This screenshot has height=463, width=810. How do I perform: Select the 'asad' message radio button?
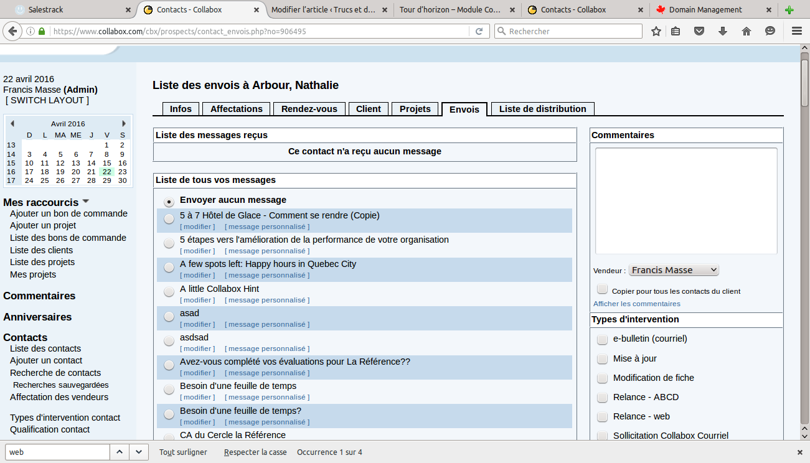(x=169, y=316)
